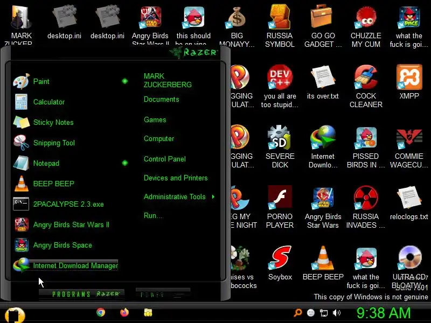Open Computer from the start menu

[x=159, y=138]
